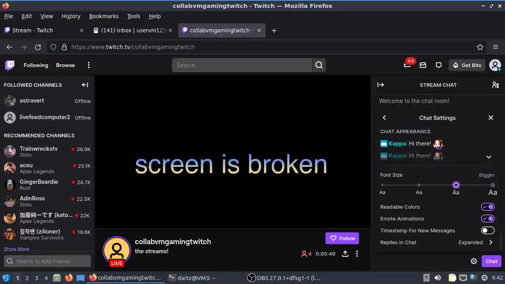Toggle Emote Animations switch

coord(488,219)
